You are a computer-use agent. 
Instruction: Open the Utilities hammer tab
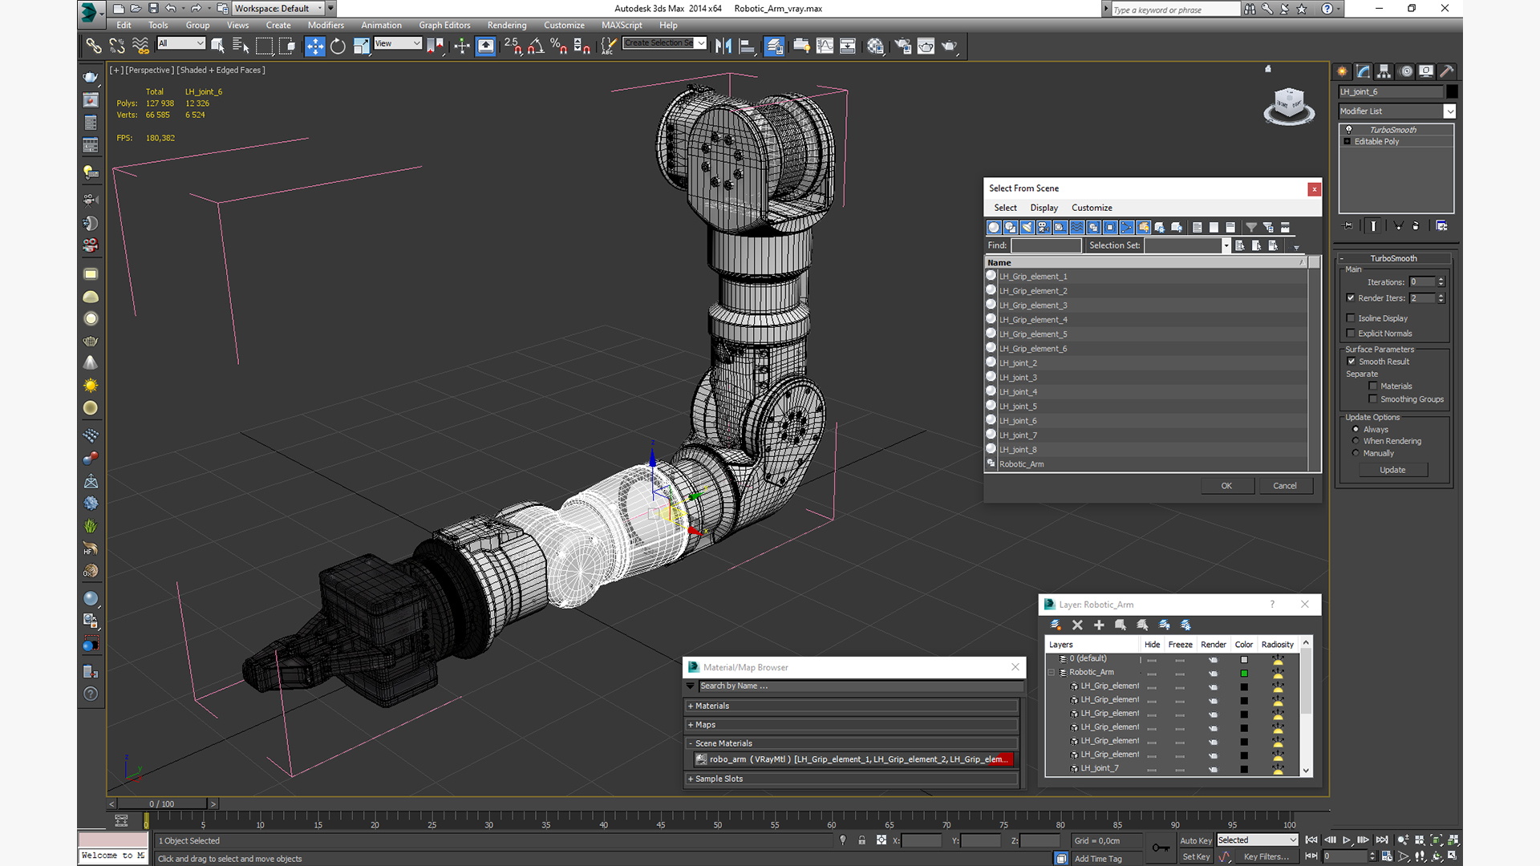(1447, 71)
